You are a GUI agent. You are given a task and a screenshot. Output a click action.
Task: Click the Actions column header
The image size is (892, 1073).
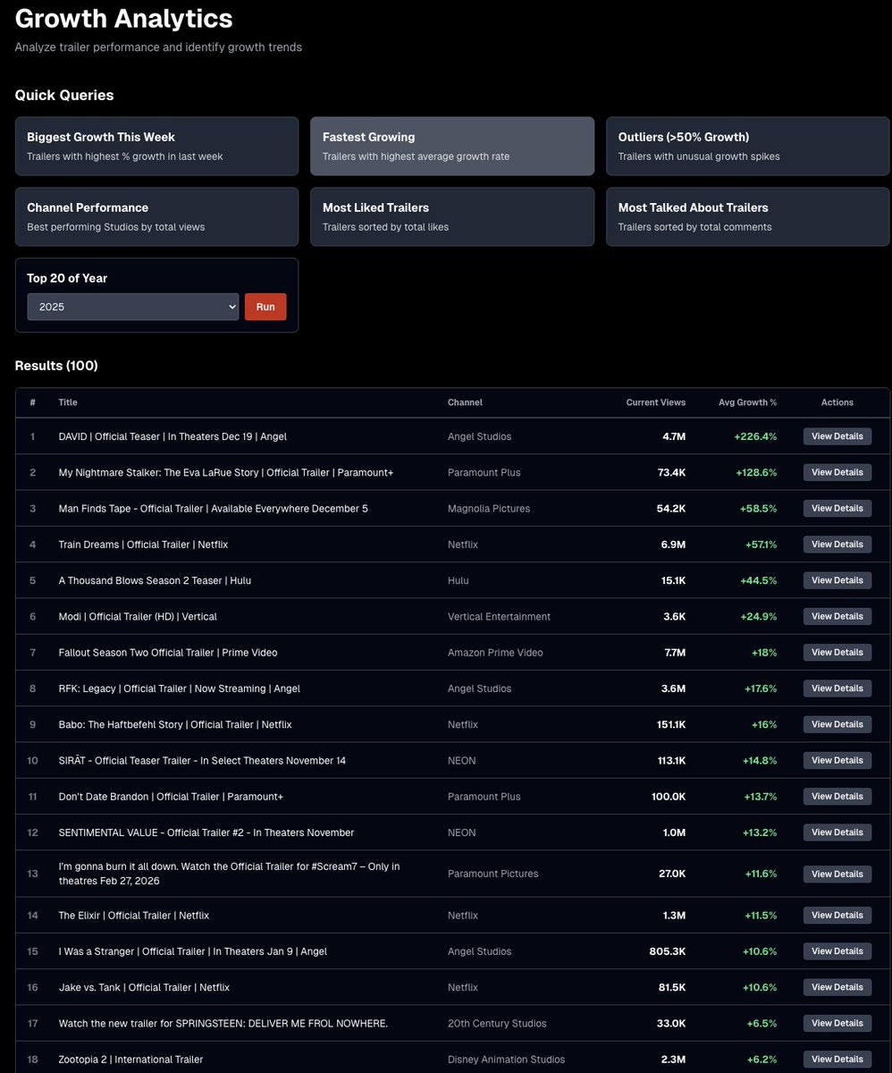point(837,402)
